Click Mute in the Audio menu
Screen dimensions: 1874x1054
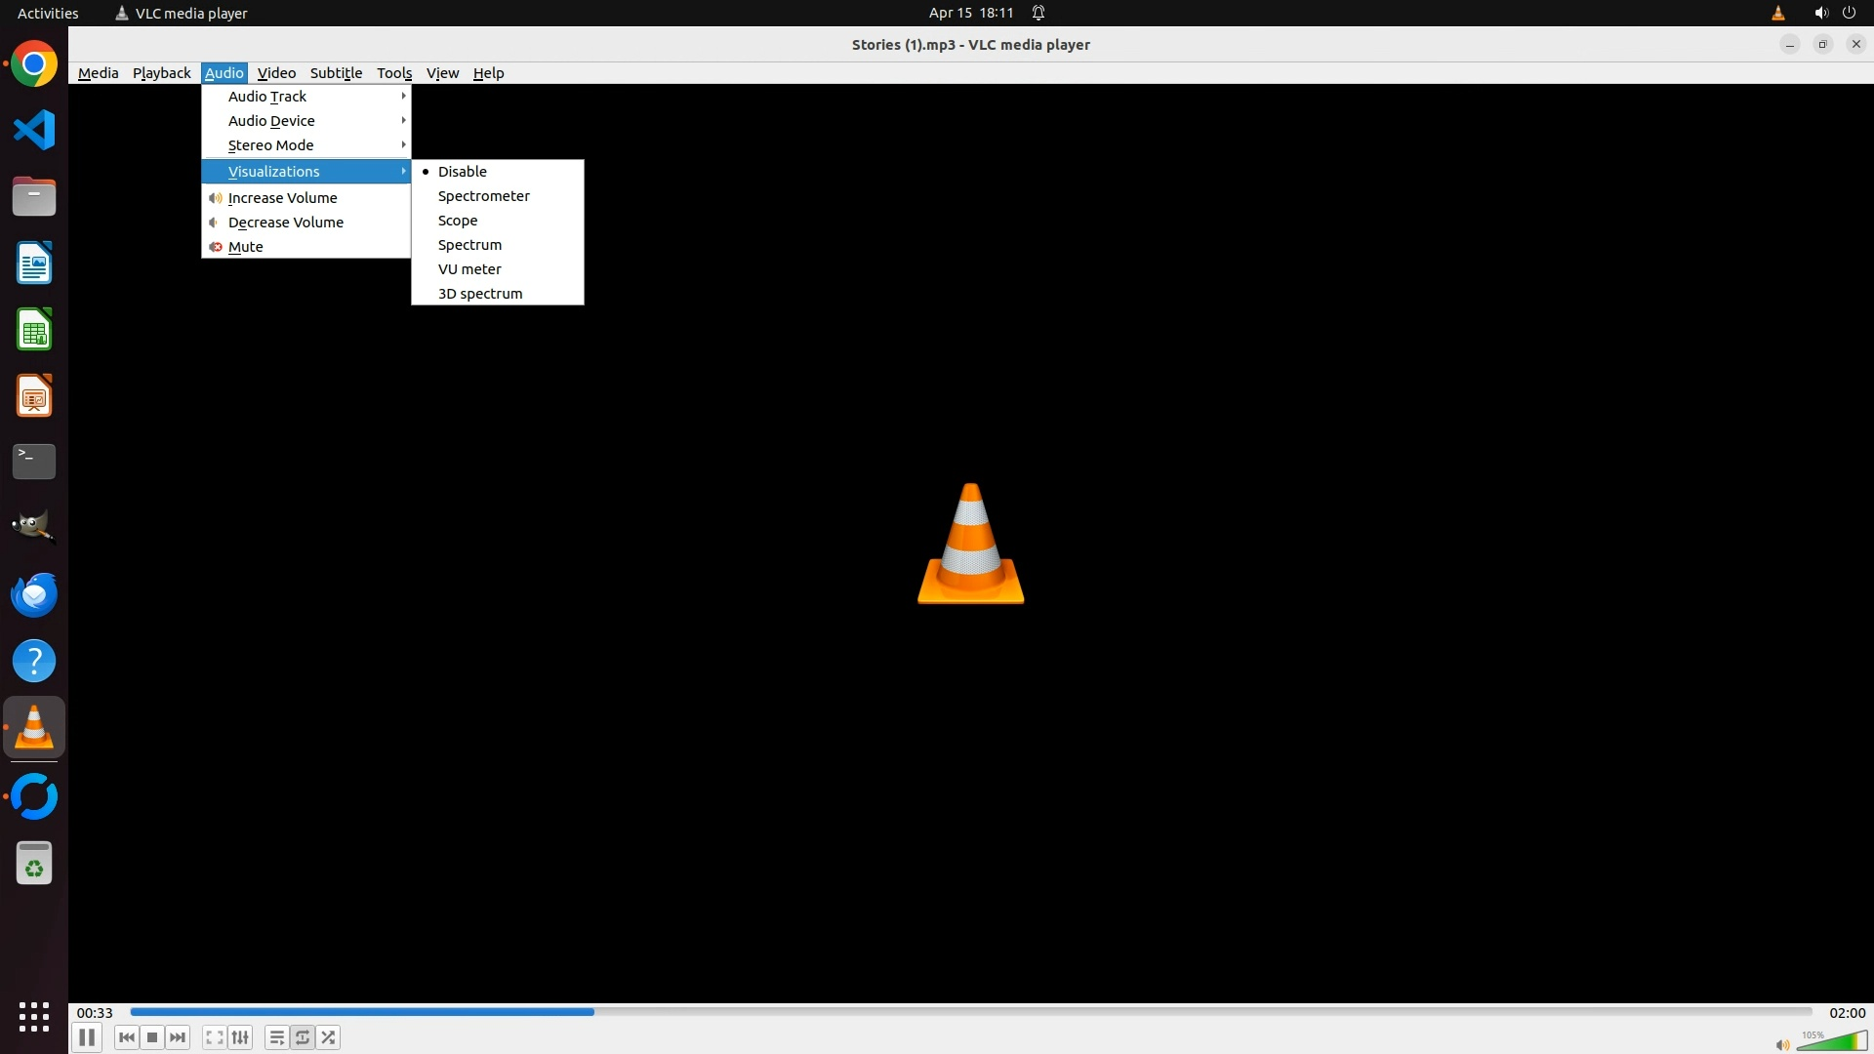245,247
